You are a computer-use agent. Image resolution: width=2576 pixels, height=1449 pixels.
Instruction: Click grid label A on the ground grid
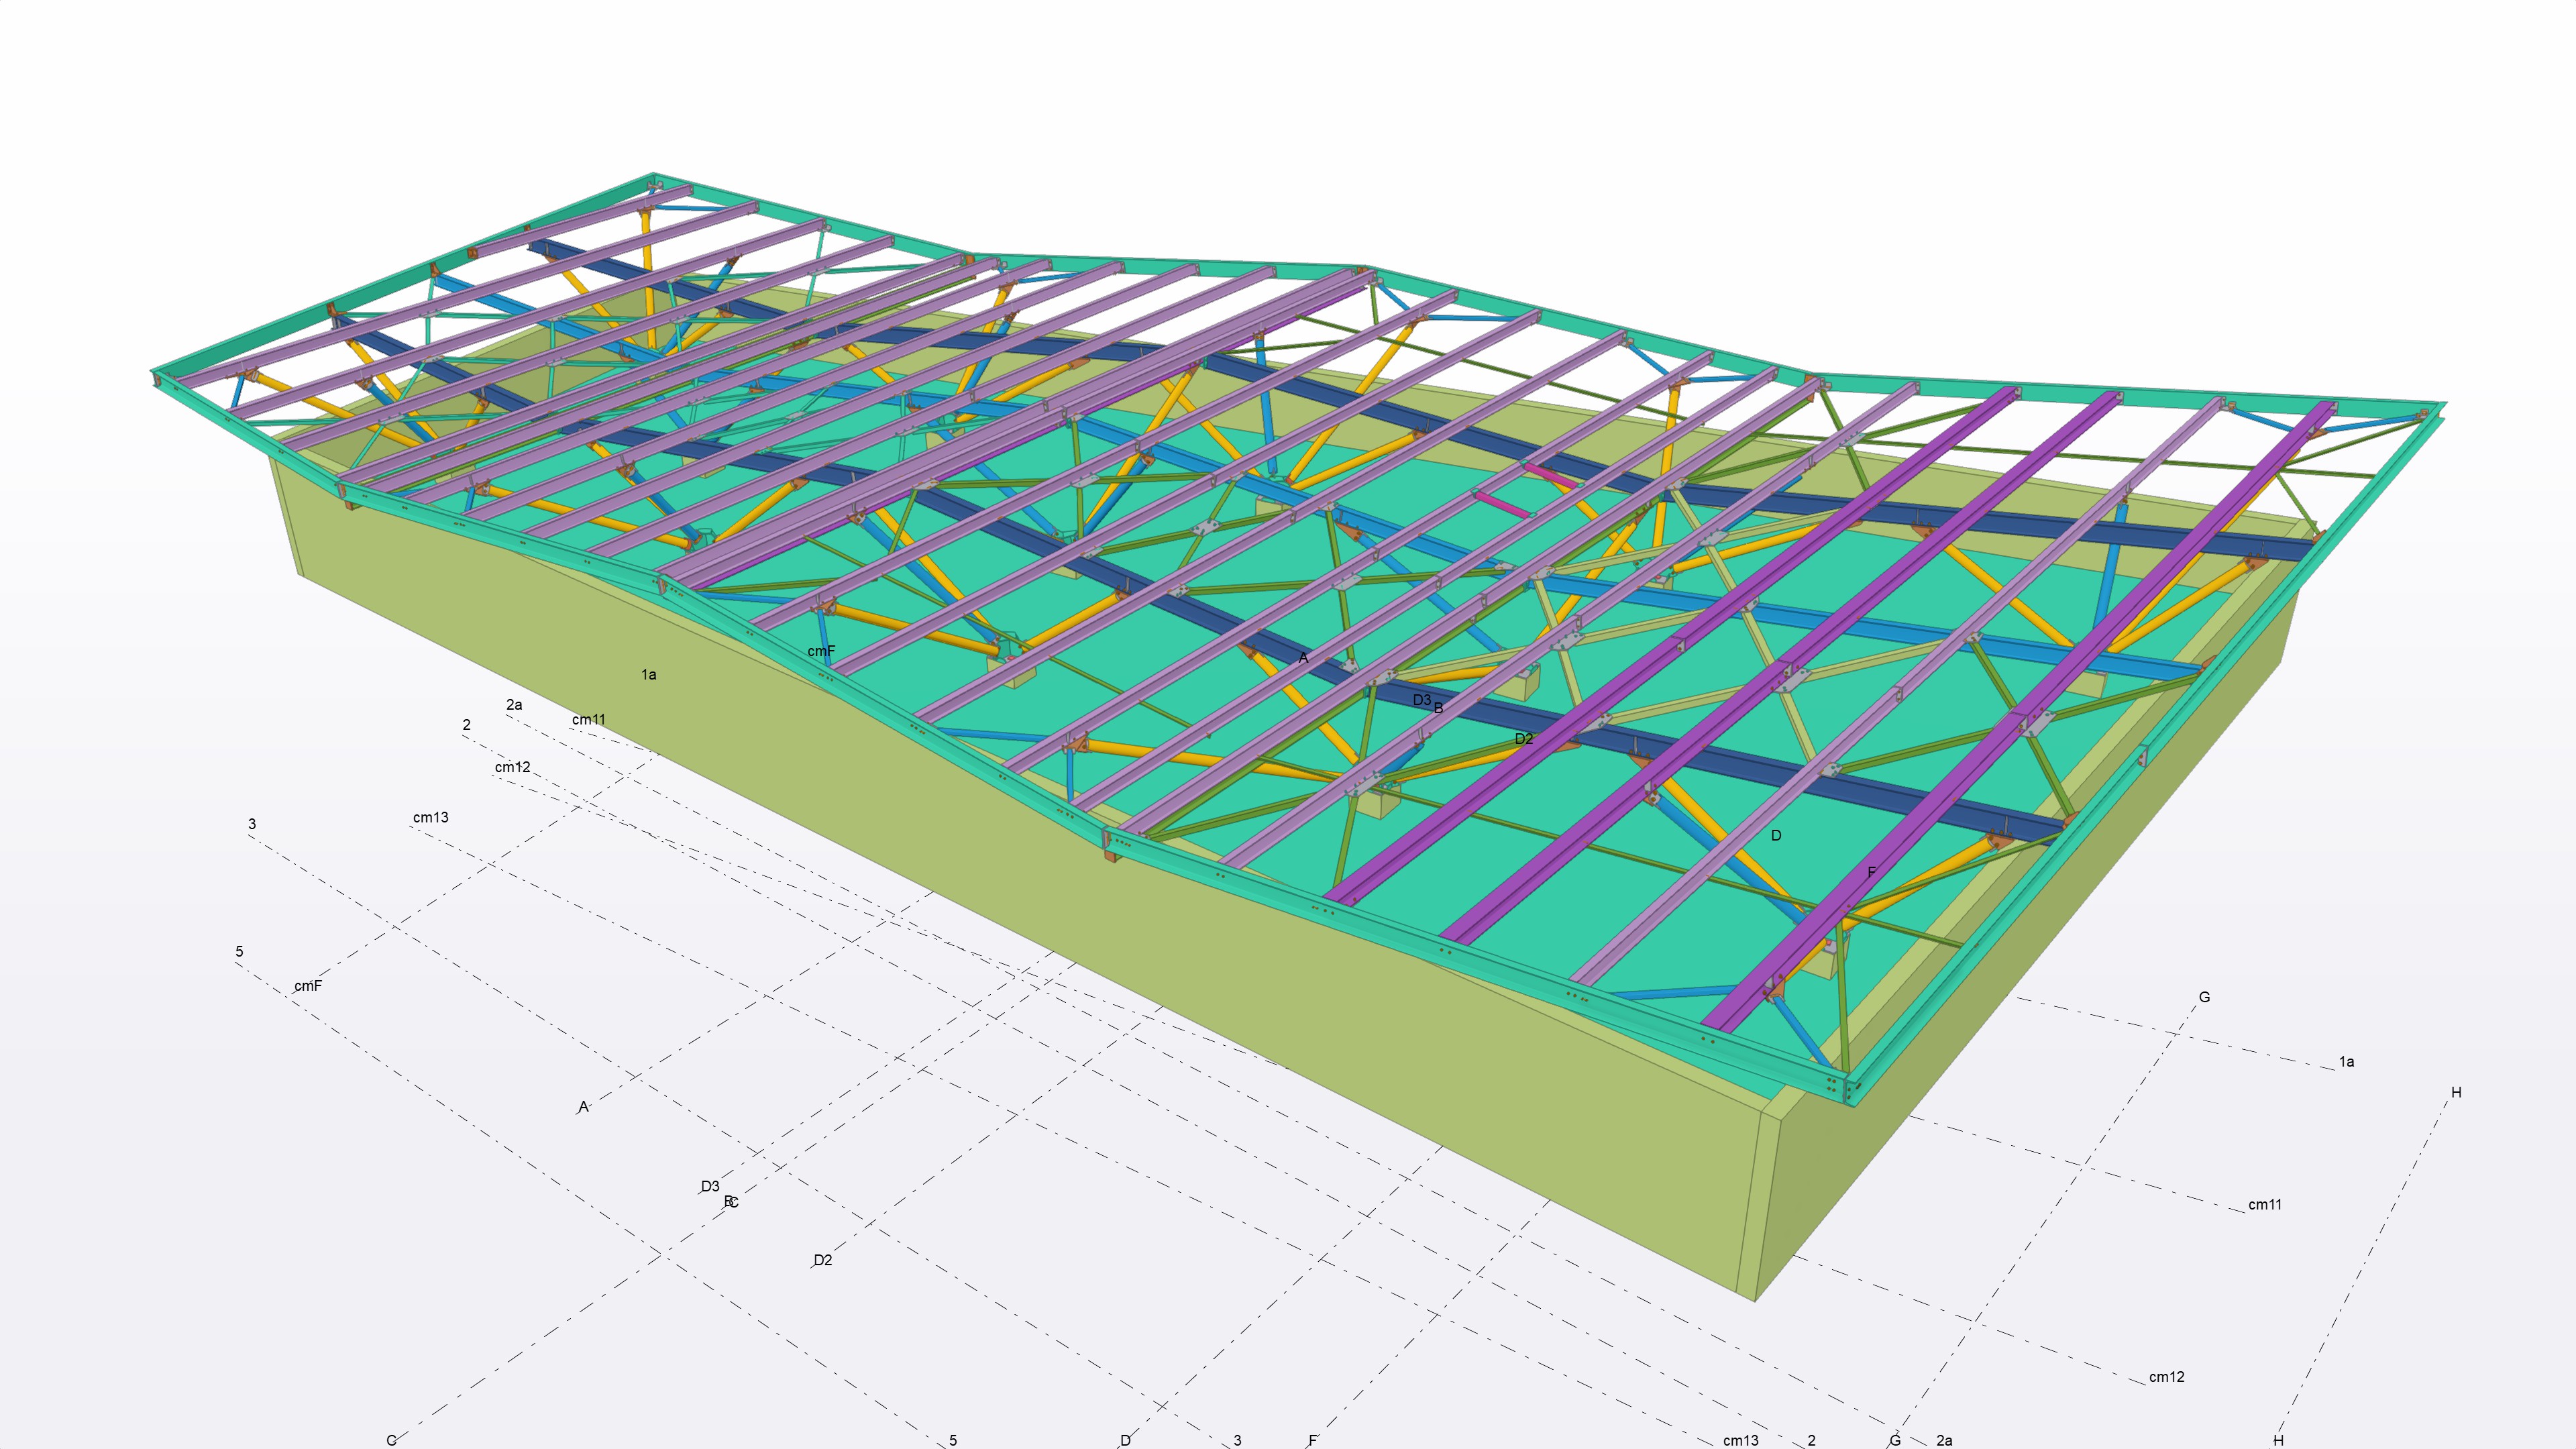click(x=583, y=1107)
